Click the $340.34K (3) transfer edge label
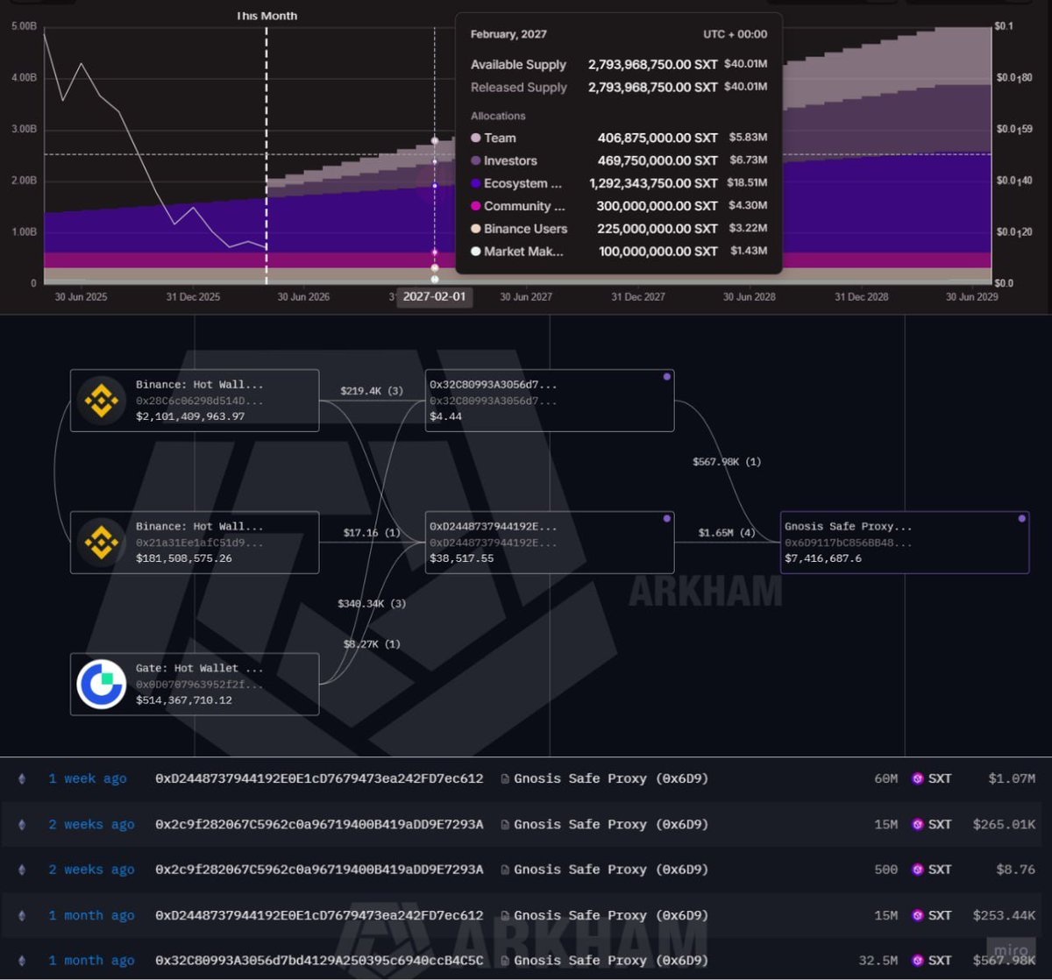Screen dimensions: 1052x980 [372, 603]
